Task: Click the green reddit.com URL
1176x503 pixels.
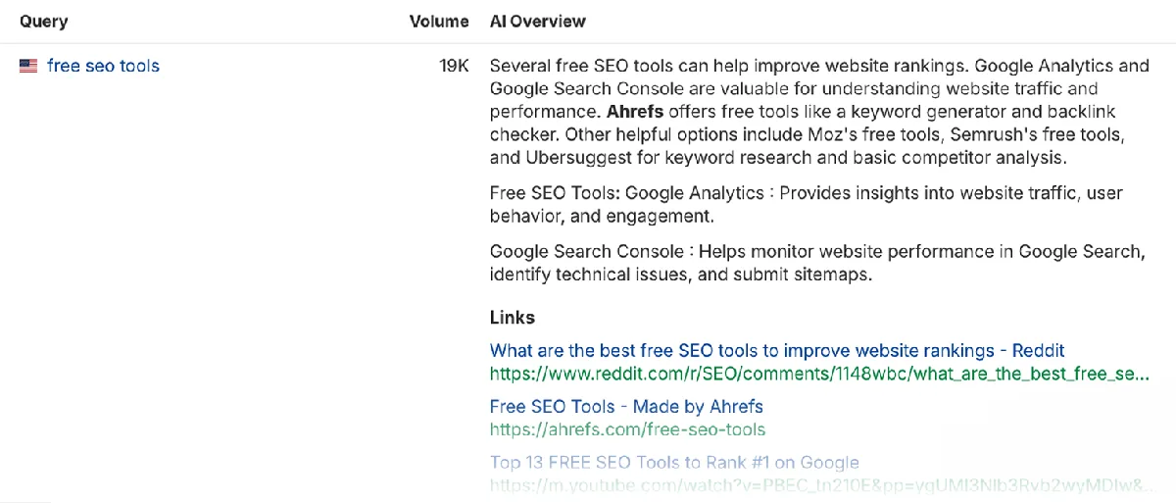Action: [x=820, y=374]
